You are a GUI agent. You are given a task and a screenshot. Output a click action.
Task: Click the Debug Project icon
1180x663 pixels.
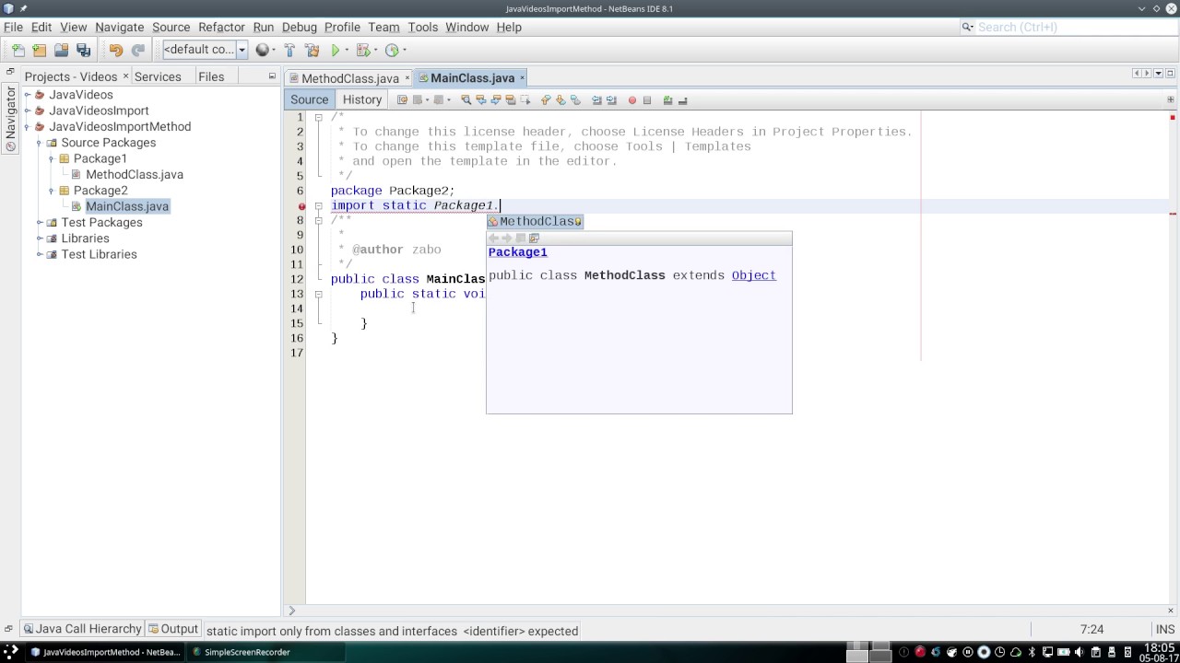pyautogui.click(x=362, y=50)
